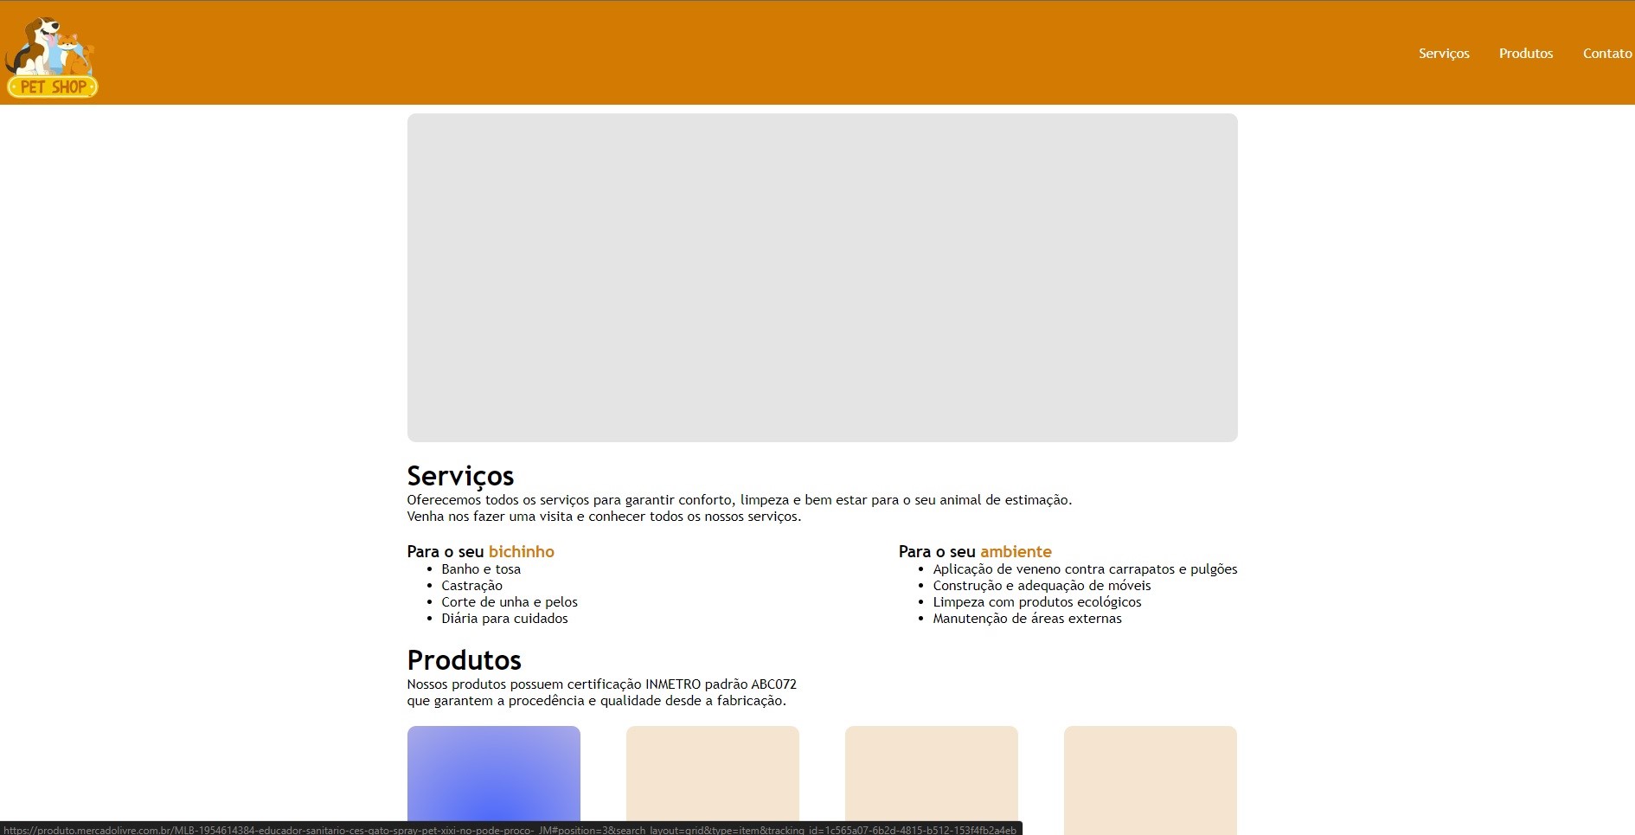Click the highlighted word ambiente
The height and width of the screenshot is (835, 1635).
click(x=1016, y=551)
